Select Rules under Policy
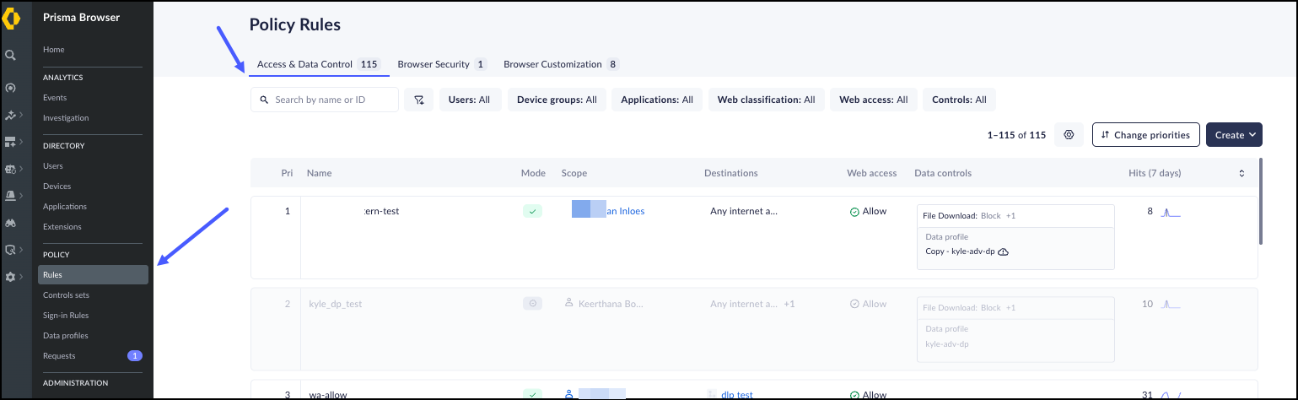 (x=93, y=274)
